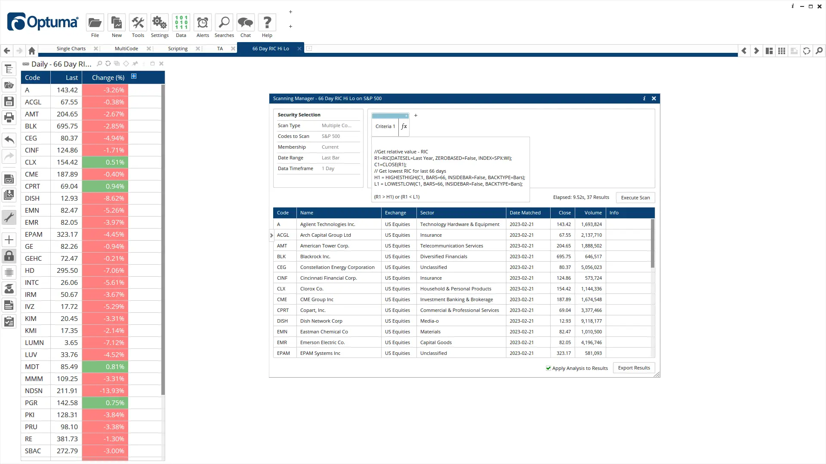Open the Chat bubbles icon
Image resolution: width=826 pixels, height=464 pixels.
(246, 23)
